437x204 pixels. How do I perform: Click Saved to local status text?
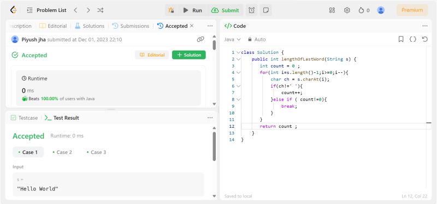point(238,196)
